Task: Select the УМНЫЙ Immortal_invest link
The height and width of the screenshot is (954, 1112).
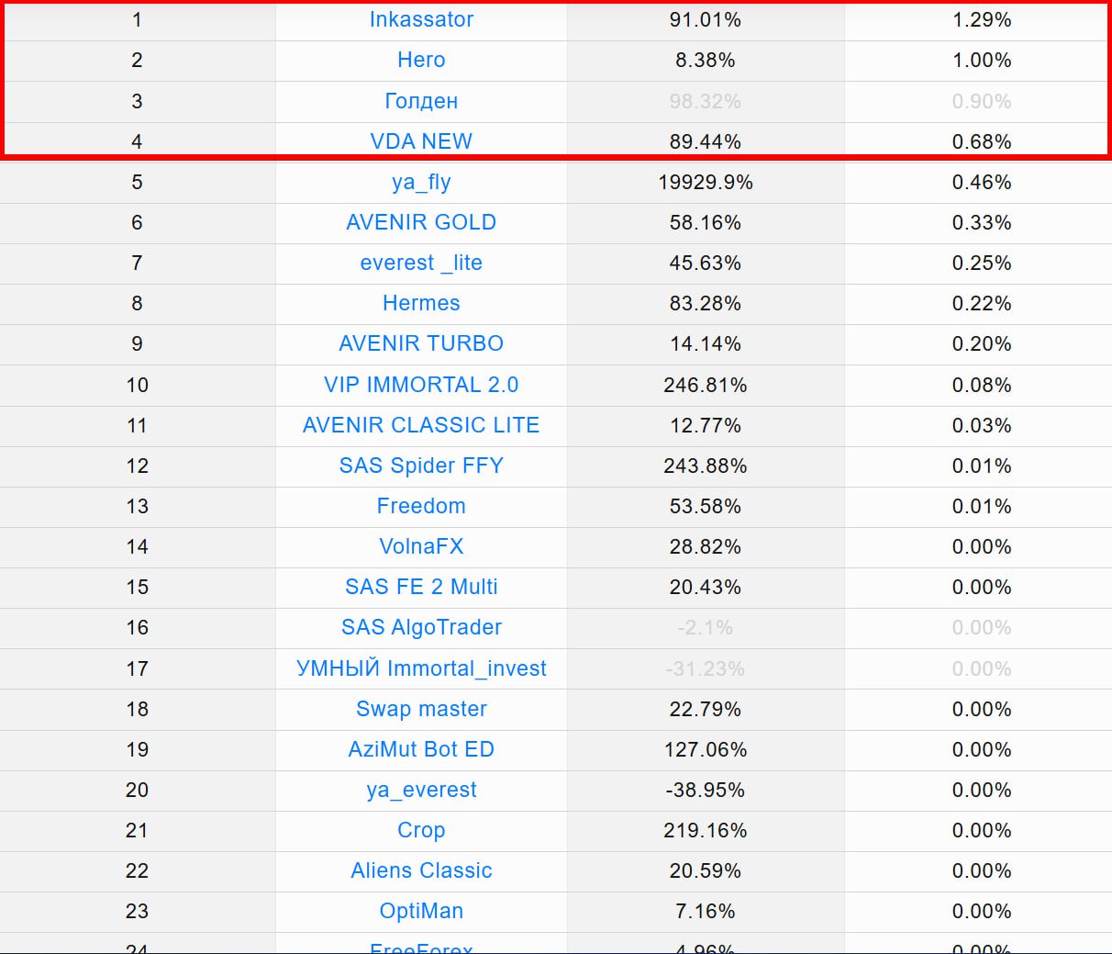Action: coord(421,668)
